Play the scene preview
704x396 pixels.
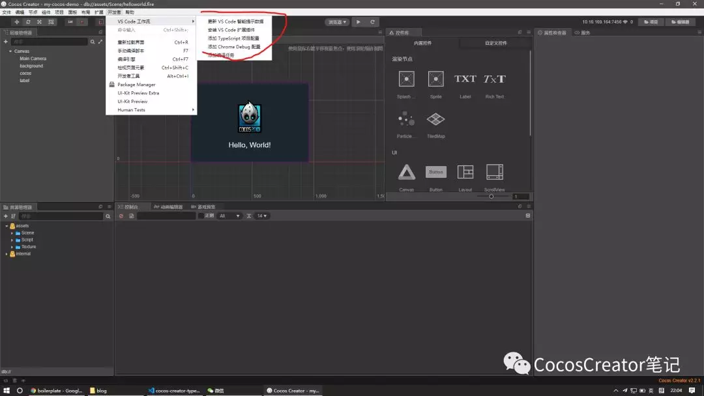pos(359,22)
